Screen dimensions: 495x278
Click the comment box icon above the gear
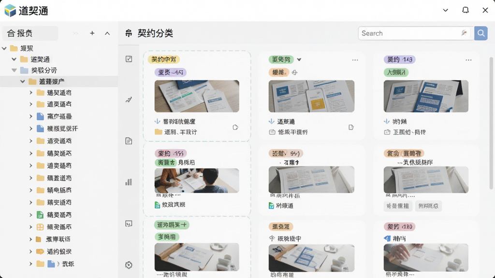pos(129,224)
